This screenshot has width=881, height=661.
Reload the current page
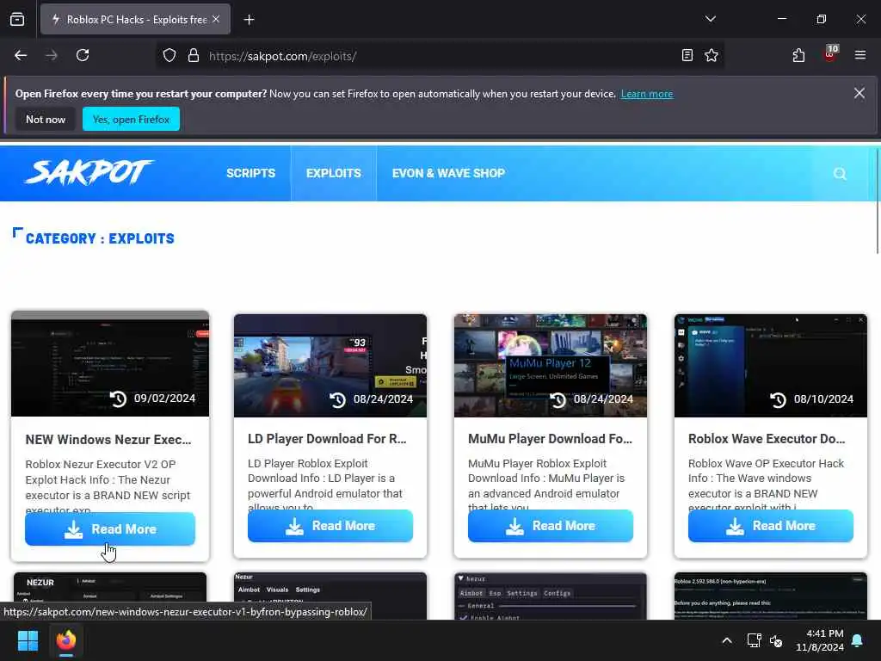[83, 55]
